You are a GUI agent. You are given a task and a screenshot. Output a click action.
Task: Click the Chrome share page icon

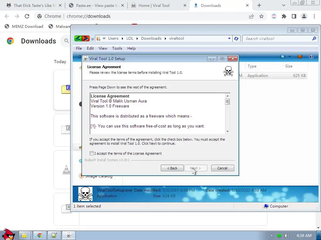pyautogui.click(x=251, y=16)
